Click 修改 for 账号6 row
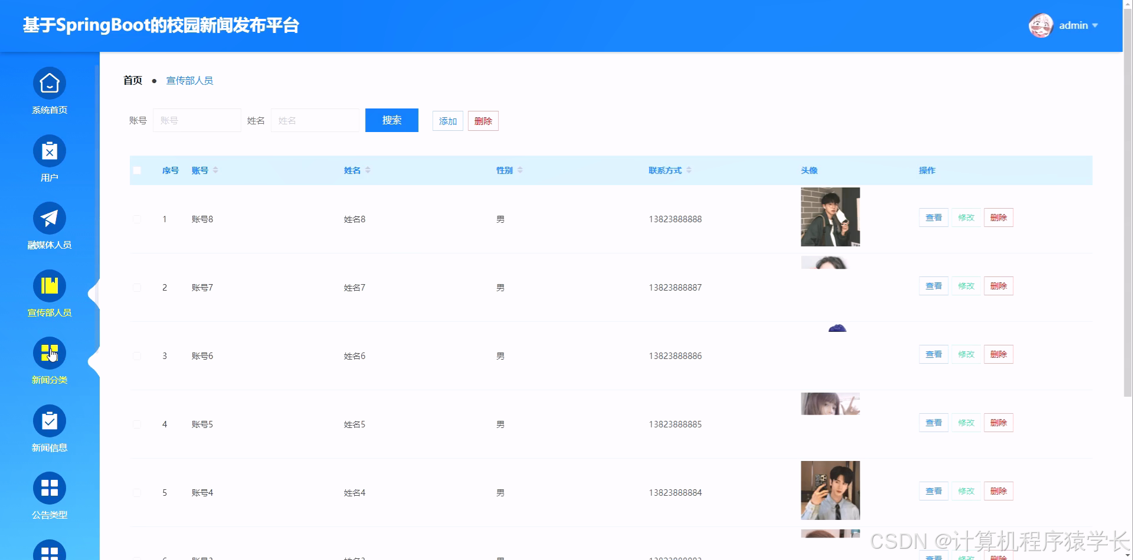 coord(966,354)
